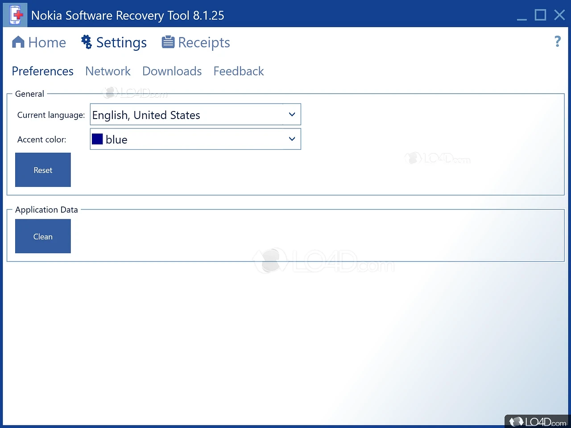Switch to the Network tab
This screenshot has width=571, height=428.
108,71
